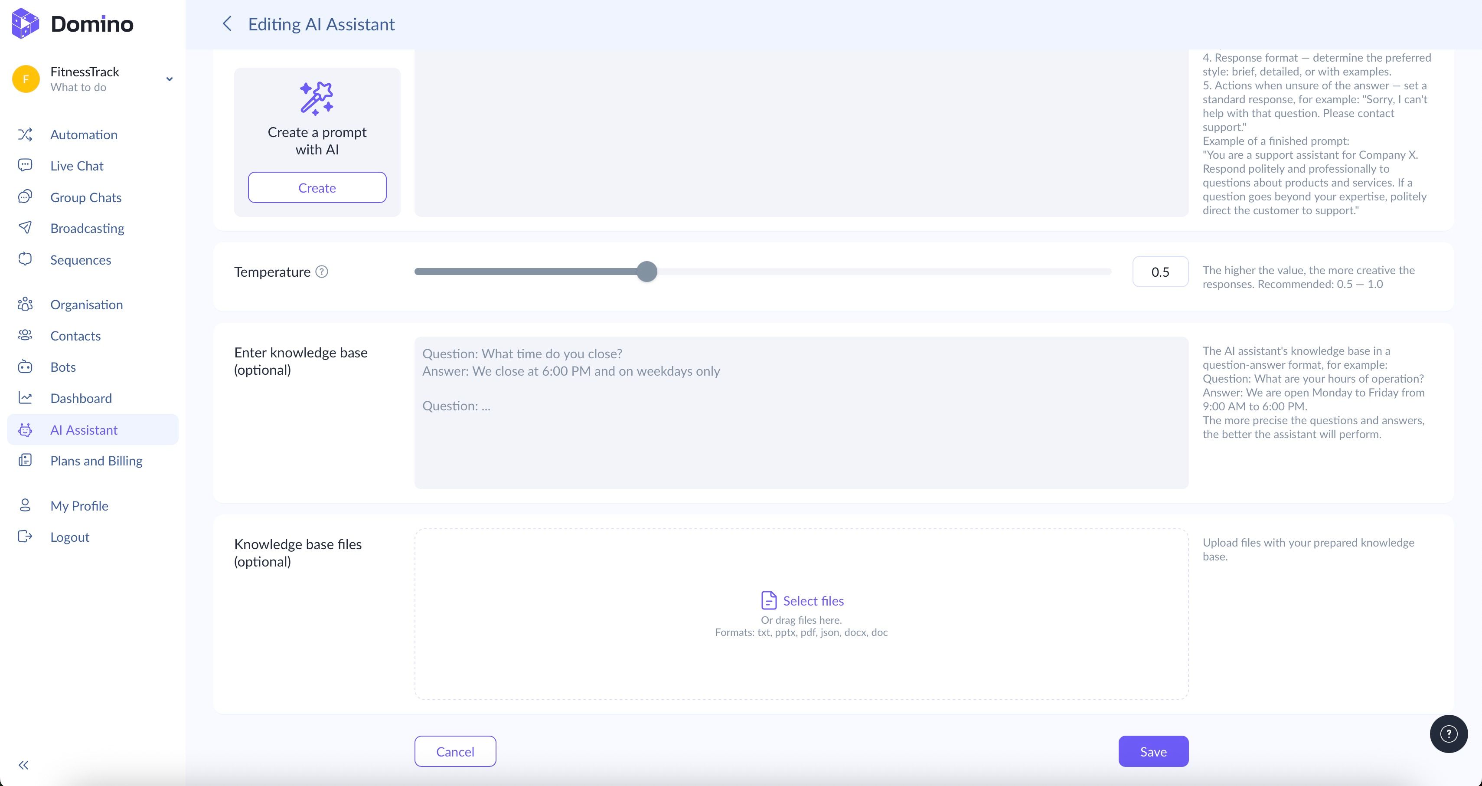Screen dimensions: 1482x786
Task: Collapse the sidebar with double chevron
Action: click(23, 765)
